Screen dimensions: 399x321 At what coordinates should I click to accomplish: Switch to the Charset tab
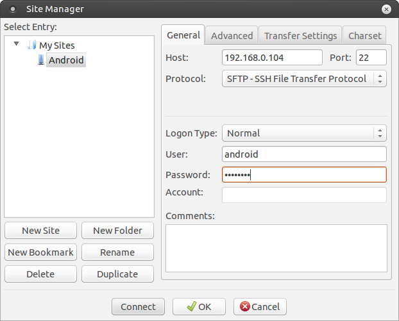[364, 36]
